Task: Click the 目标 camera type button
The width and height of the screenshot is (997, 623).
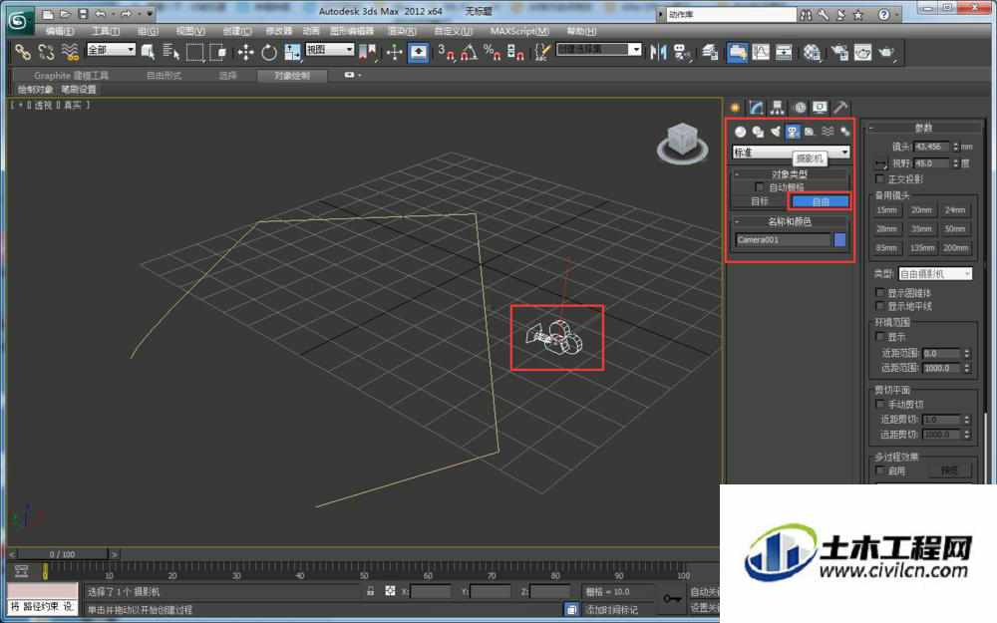Action: point(760,201)
